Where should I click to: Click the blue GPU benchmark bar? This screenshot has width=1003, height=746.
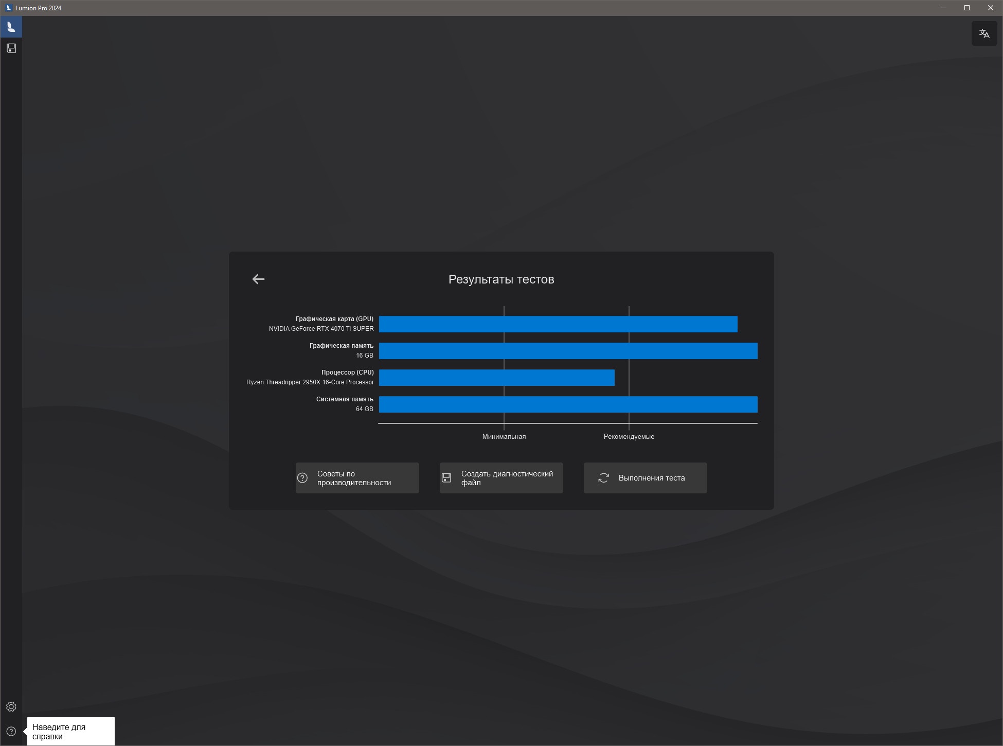558,324
